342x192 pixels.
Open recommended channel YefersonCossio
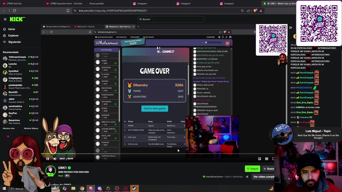(x=21, y=58)
